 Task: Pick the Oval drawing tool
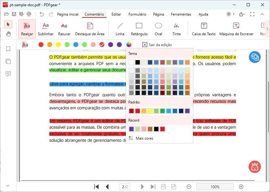pos(158,29)
